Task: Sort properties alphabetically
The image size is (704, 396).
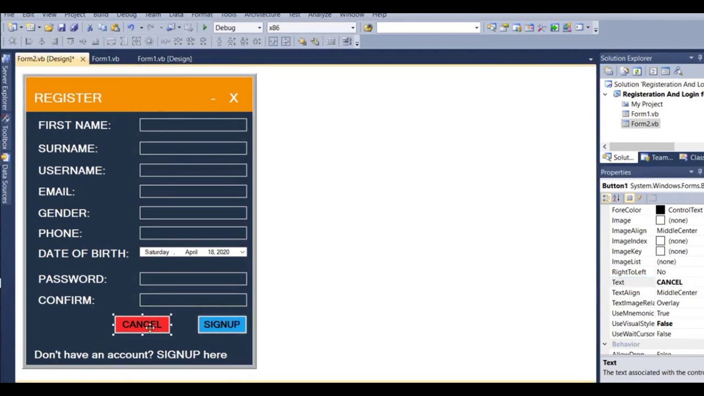Action: (x=617, y=198)
